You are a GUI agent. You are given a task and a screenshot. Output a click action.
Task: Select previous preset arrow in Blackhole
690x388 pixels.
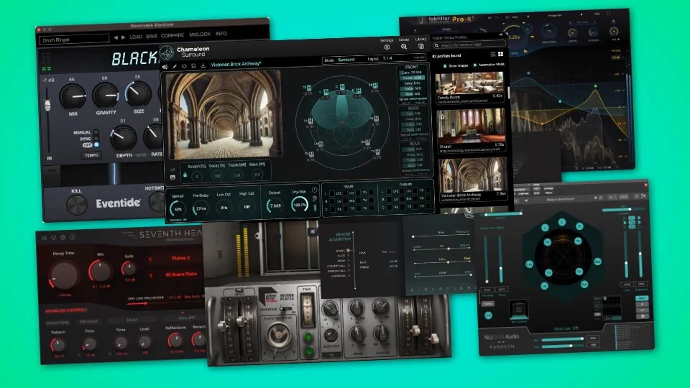(x=115, y=38)
